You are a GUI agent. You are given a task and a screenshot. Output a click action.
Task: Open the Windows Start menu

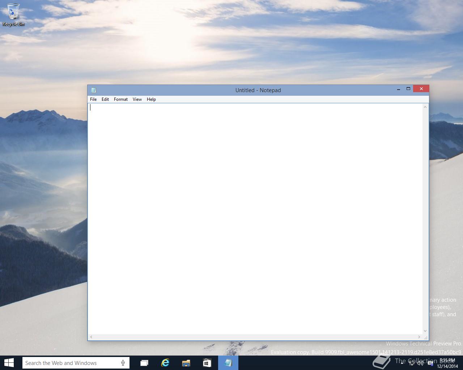pos(9,363)
